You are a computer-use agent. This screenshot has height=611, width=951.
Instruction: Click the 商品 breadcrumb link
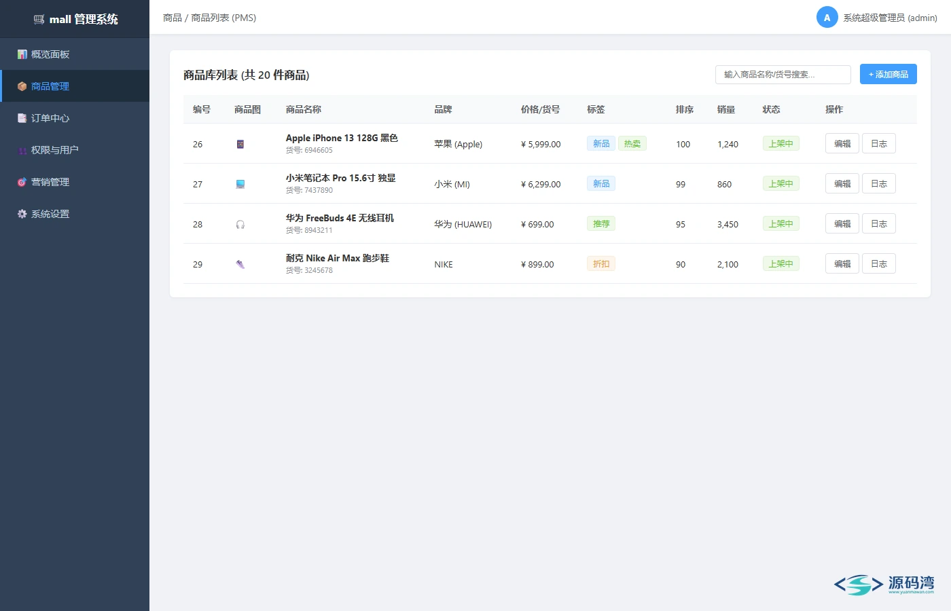173,18
